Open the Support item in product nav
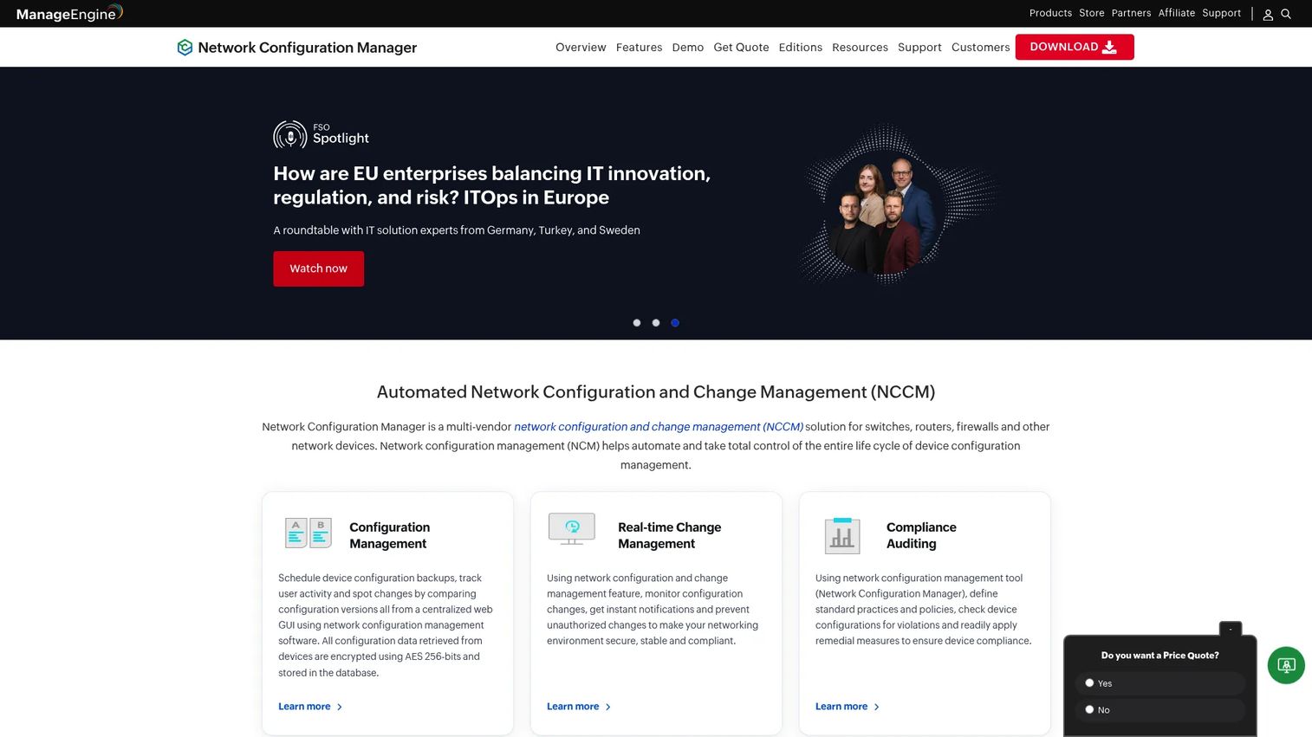Viewport: 1312px width, 737px height. pyautogui.click(x=919, y=48)
